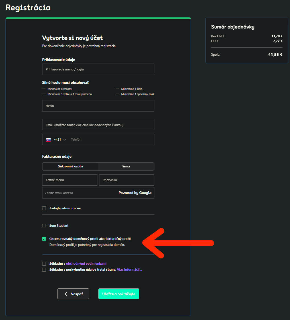Tick the Som študent checkbox
Viewport: 290px width, 320px height.
click(x=44, y=226)
